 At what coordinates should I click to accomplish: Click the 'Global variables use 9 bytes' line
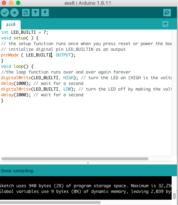pyautogui.click(x=86, y=191)
